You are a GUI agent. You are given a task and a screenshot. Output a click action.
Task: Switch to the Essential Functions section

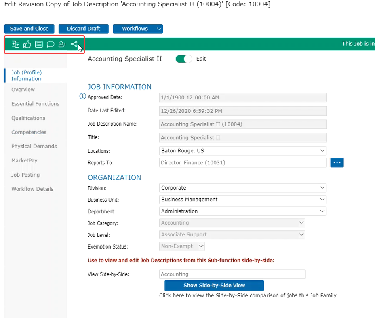[x=35, y=104]
